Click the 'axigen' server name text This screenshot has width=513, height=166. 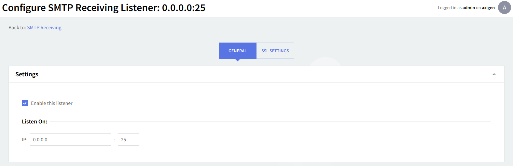tap(488, 8)
